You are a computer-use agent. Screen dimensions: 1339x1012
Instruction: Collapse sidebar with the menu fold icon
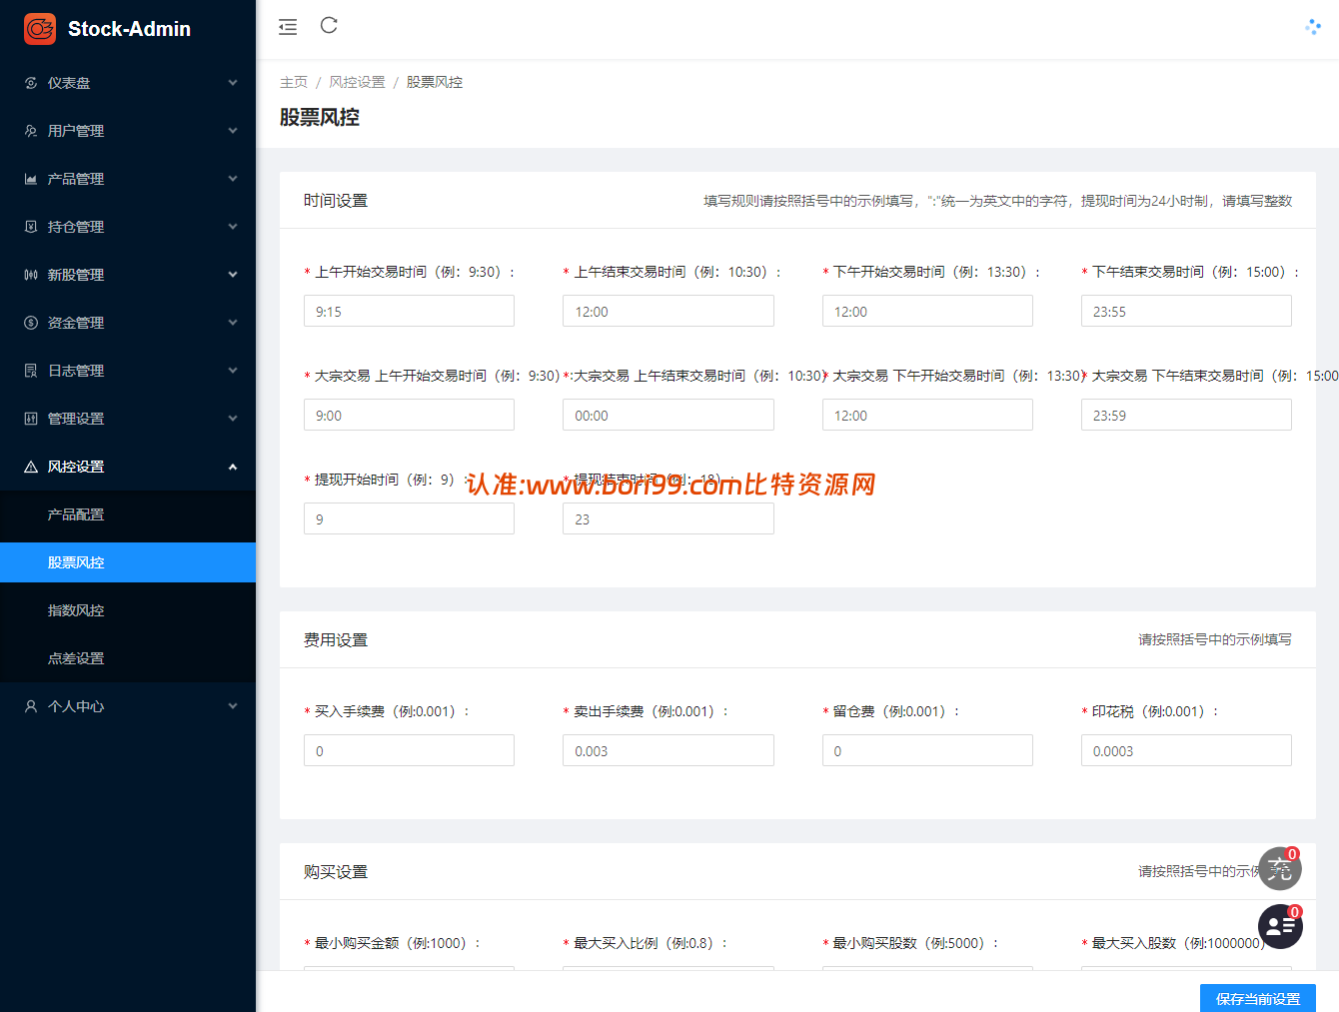coord(288,27)
